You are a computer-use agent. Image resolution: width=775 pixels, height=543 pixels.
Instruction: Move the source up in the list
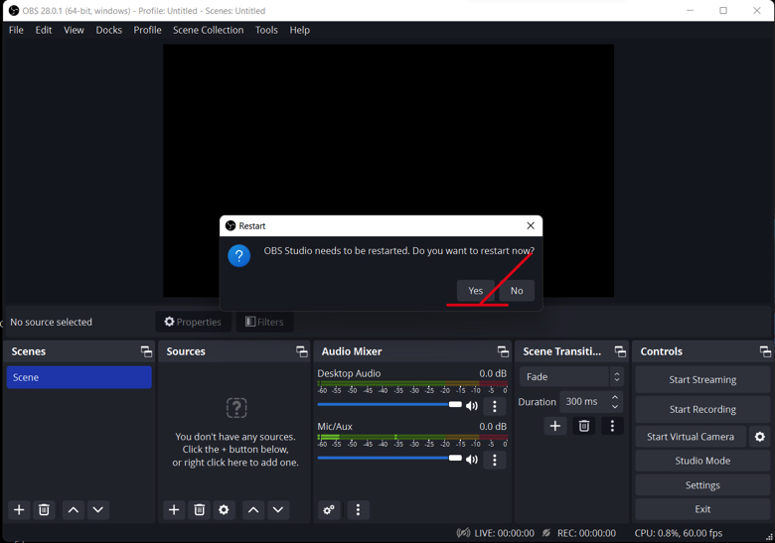pyautogui.click(x=253, y=509)
